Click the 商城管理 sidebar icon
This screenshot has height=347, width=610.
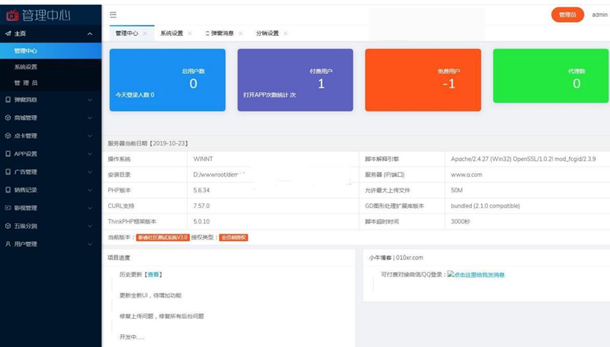8,118
